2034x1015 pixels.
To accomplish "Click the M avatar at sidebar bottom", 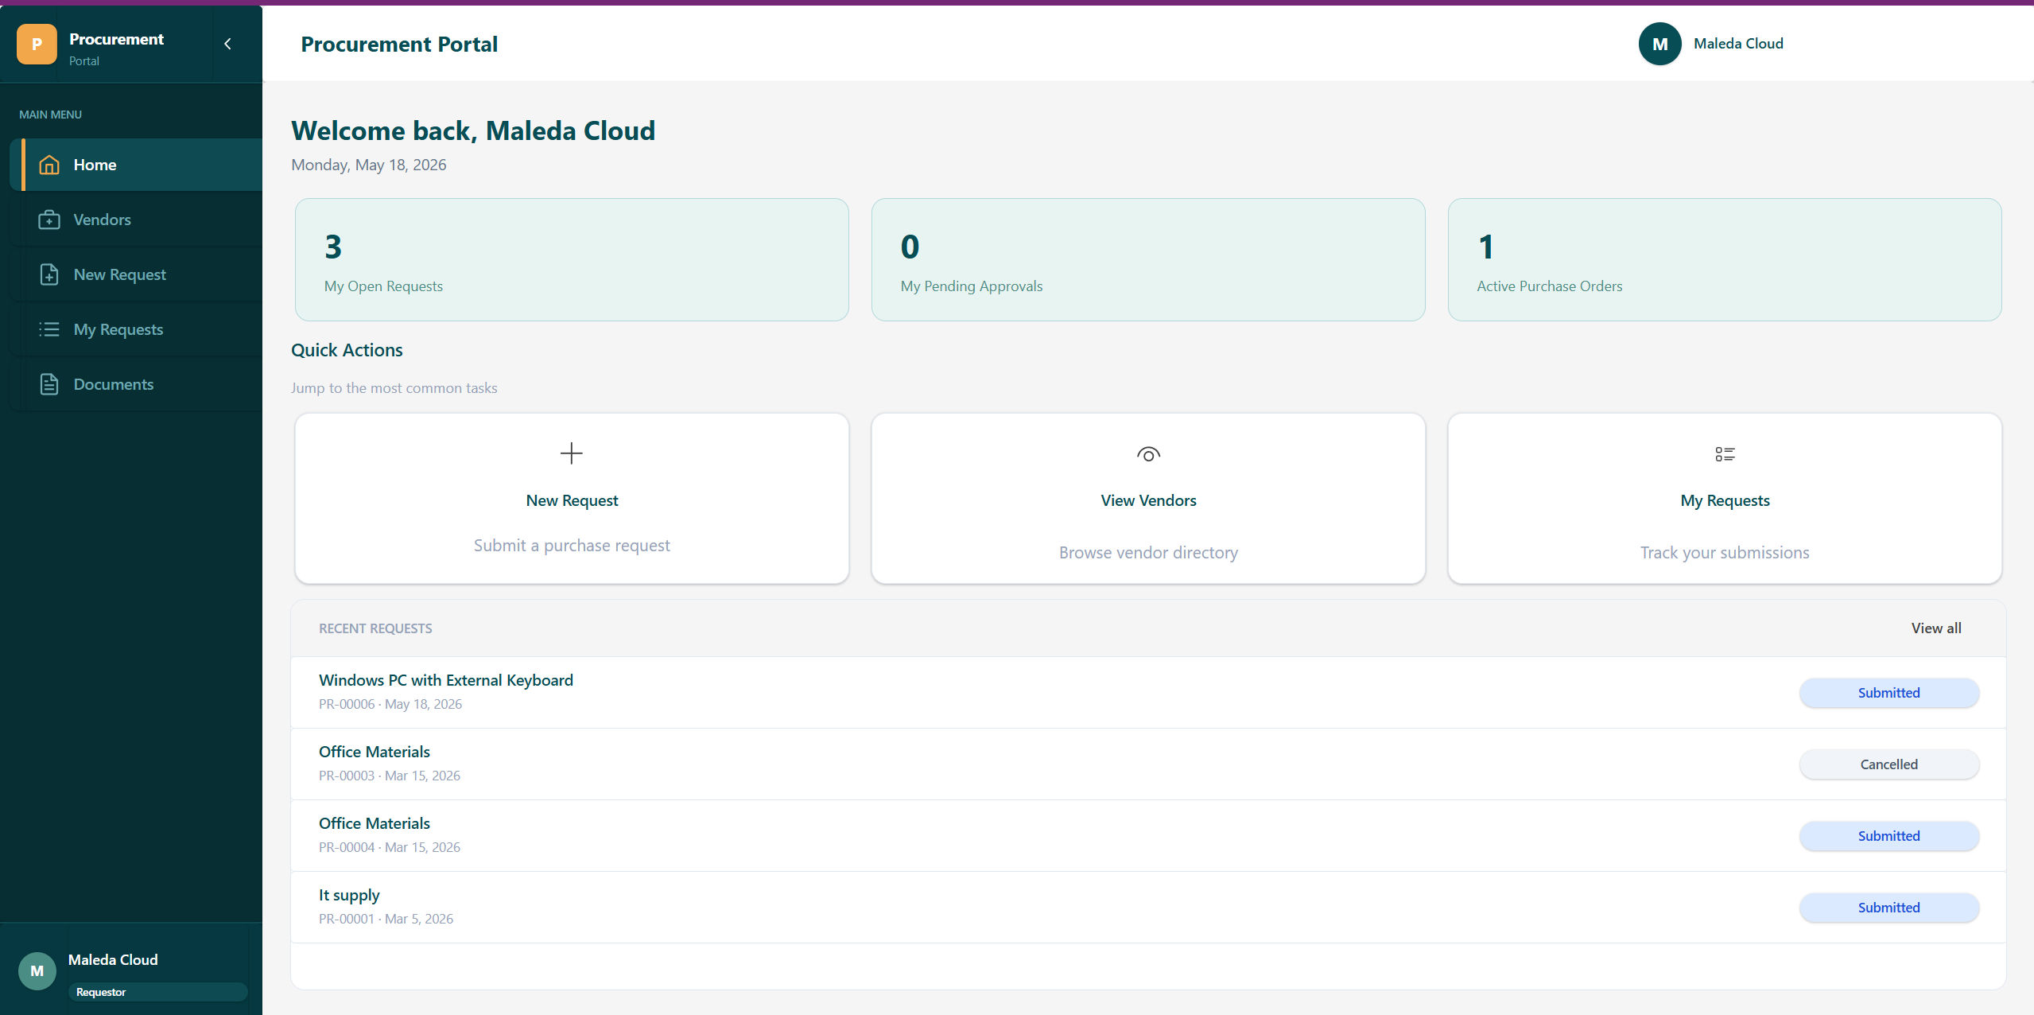I will tap(37, 970).
